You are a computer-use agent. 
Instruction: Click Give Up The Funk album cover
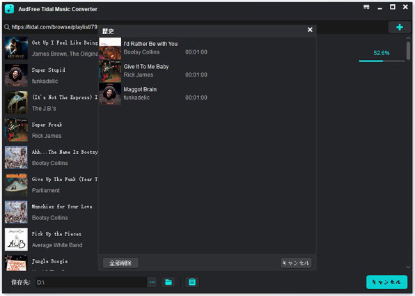(16, 185)
